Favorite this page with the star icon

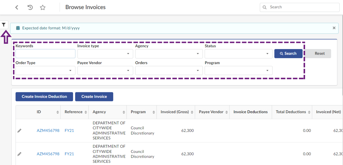tap(42, 7)
